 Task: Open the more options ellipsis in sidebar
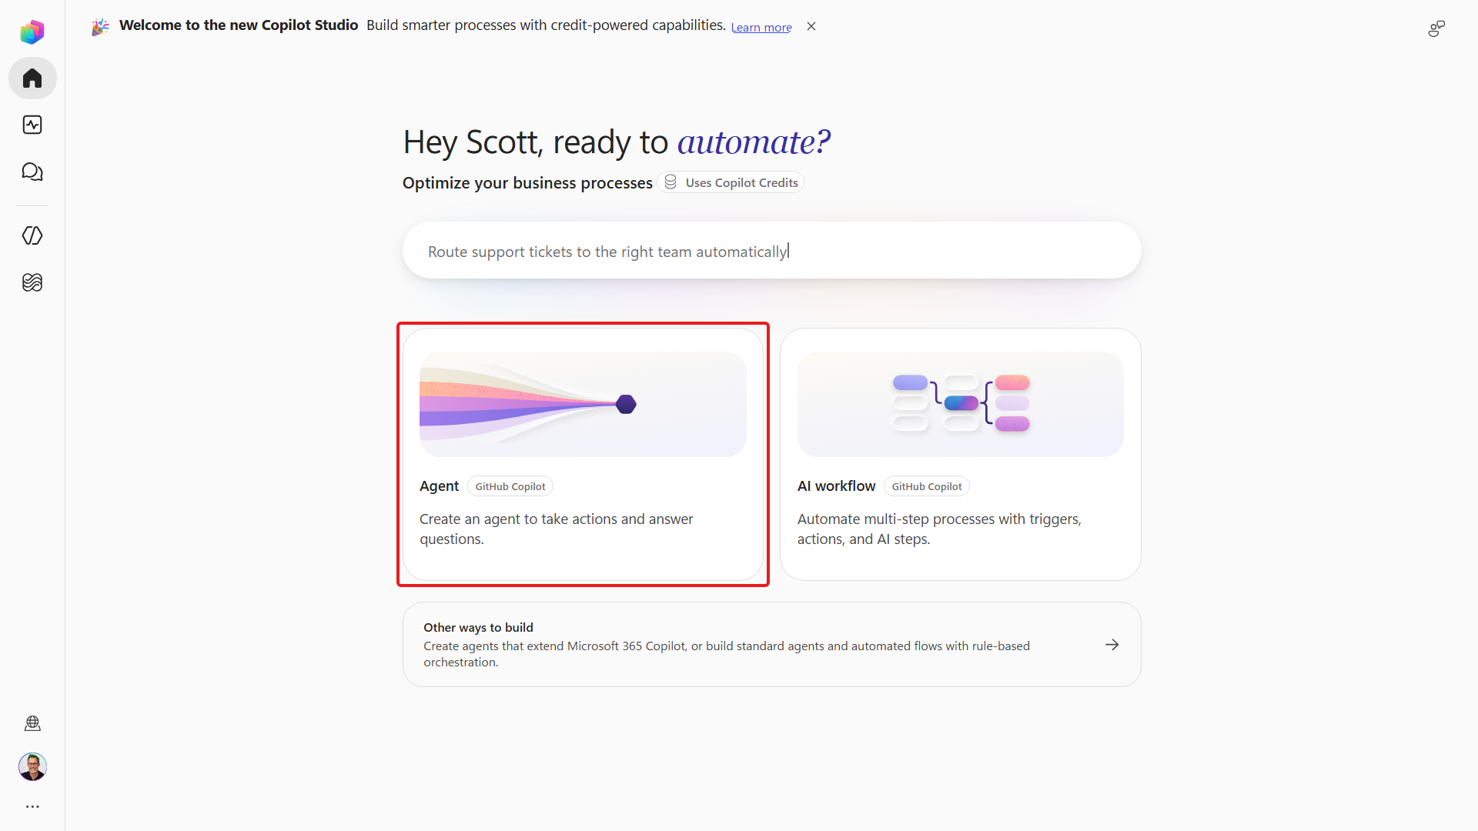pyautogui.click(x=32, y=806)
